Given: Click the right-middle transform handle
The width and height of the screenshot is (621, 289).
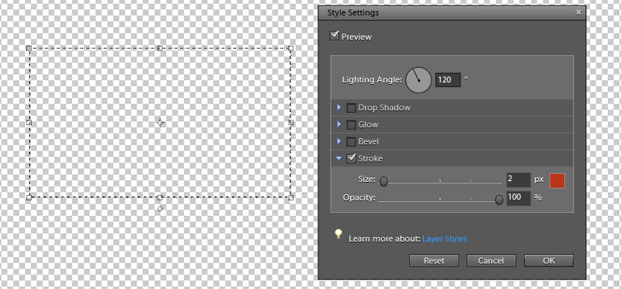Looking at the screenshot, I should point(290,123).
